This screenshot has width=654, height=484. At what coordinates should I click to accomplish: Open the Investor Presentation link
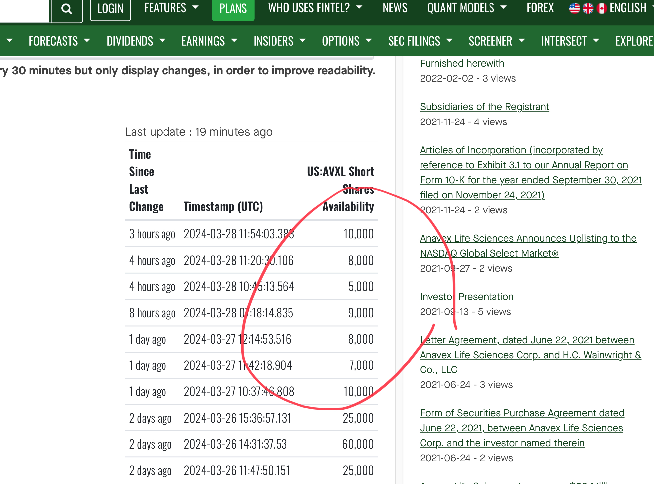[x=467, y=297]
